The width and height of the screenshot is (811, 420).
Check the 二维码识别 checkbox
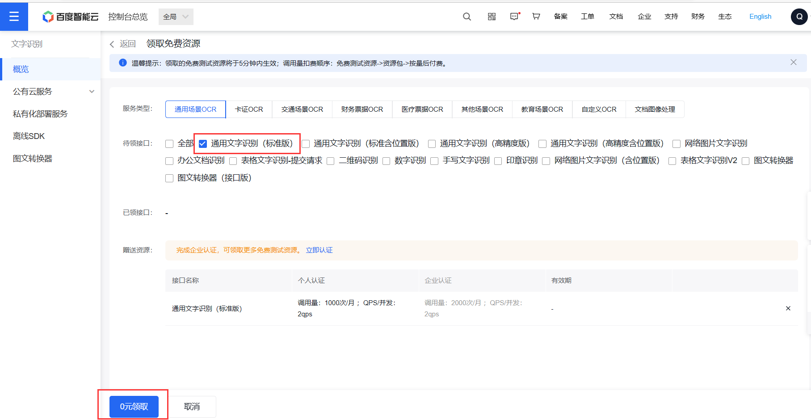tap(331, 161)
